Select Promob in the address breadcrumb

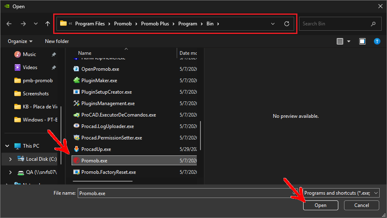123,24
